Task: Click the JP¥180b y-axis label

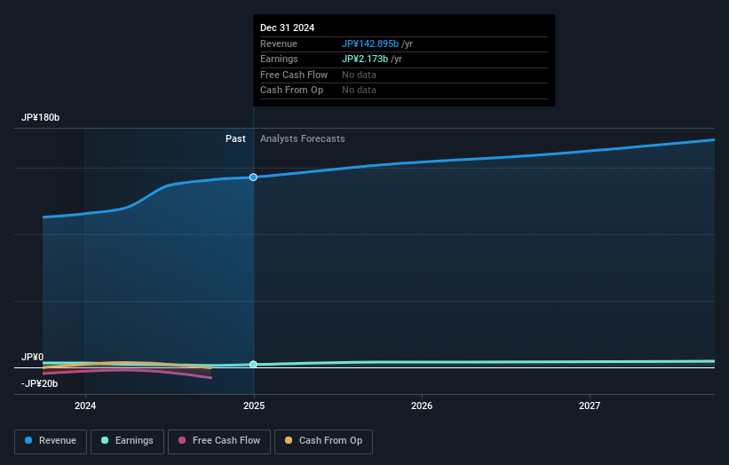Action: 41,117
